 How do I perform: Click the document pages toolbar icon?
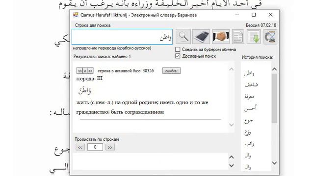[238, 37]
